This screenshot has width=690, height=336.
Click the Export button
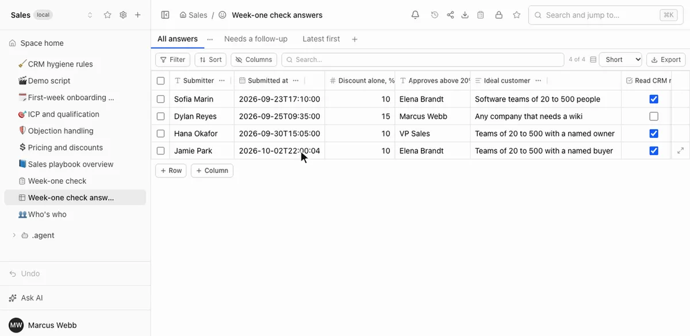665,59
